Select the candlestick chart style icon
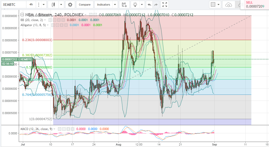This screenshot has height=147, width=269. tap(53, 5)
